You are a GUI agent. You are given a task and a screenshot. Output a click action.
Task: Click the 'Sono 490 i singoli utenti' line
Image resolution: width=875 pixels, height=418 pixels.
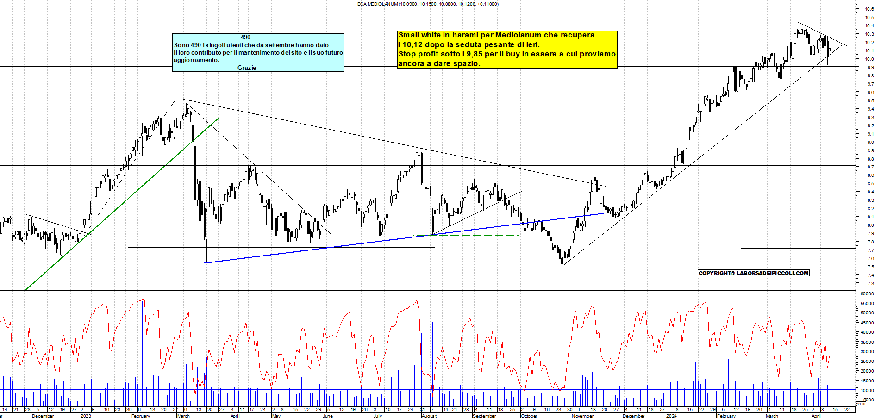point(251,45)
